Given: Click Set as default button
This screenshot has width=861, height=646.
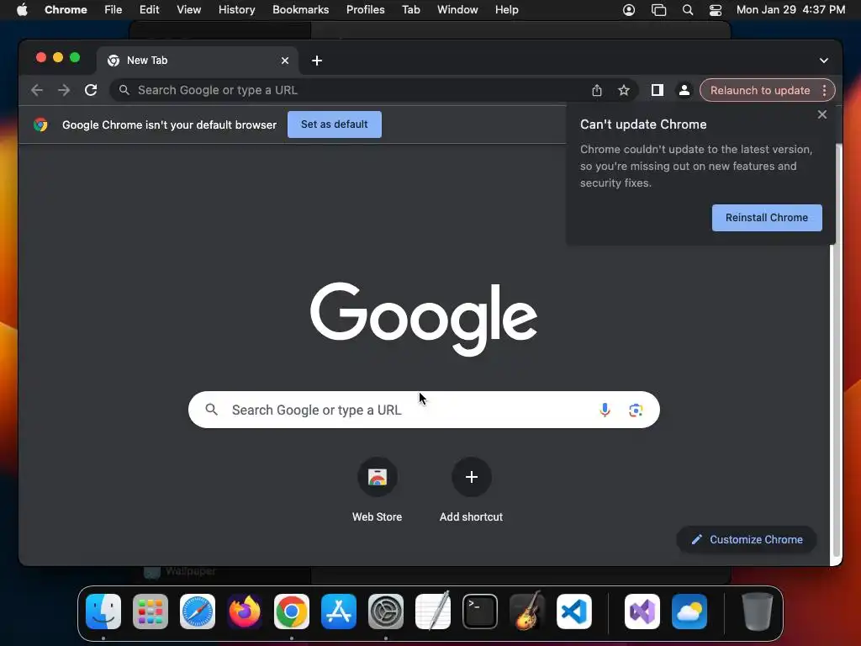Looking at the screenshot, I should coord(335,124).
